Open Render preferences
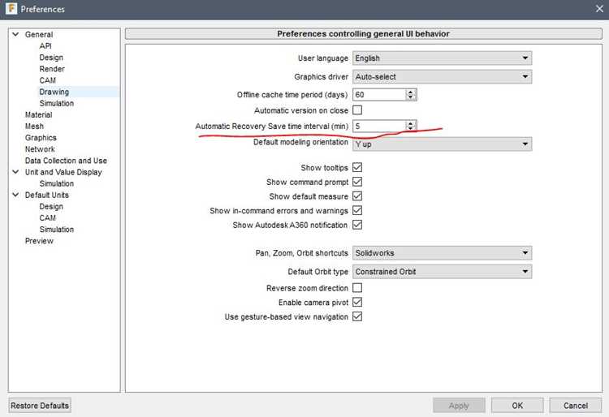Image resolution: width=609 pixels, height=417 pixels. point(52,69)
